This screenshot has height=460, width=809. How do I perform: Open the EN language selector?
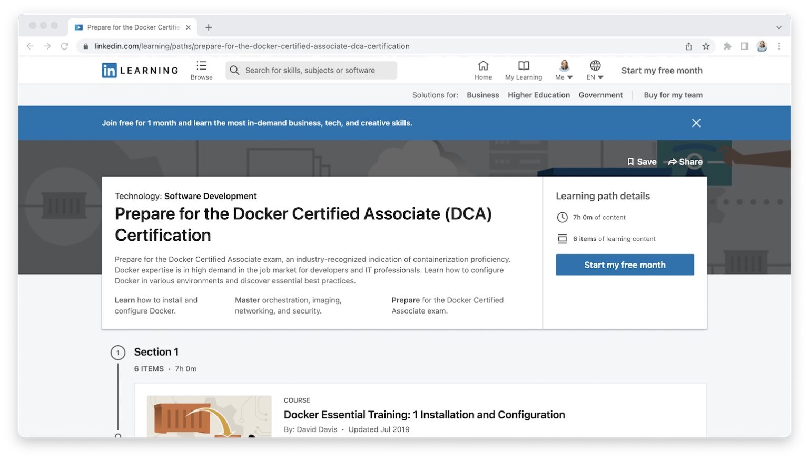point(594,70)
